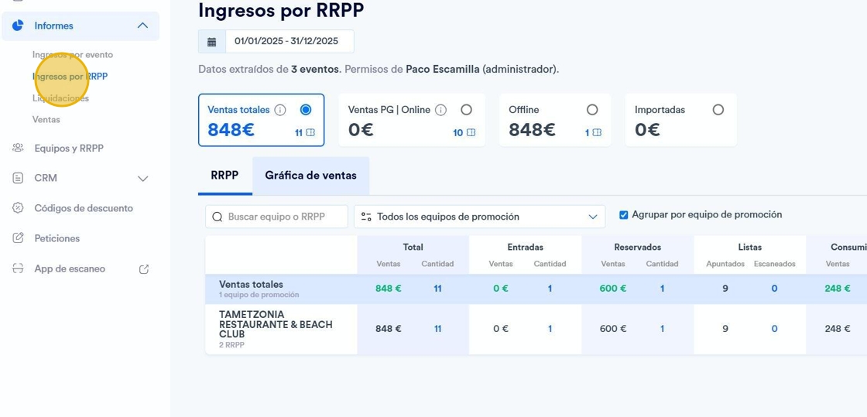Click the Buscar equipo o RRPP field
Screen dimensions: 867x417
pyautogui.click(x=276, y=217)
